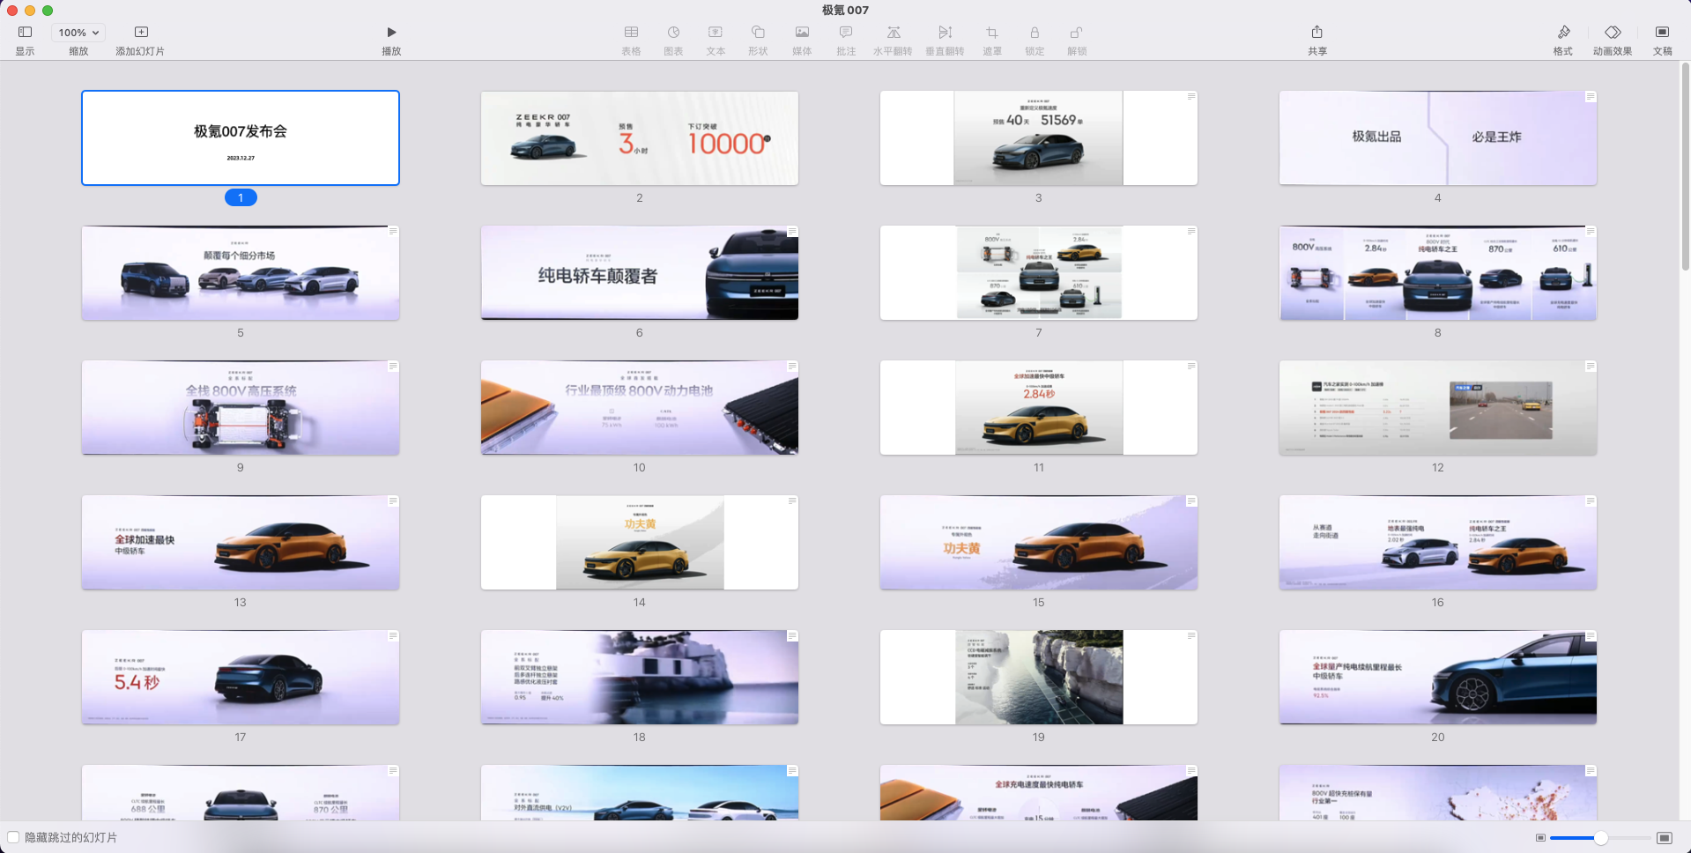
Task: Click the document title 极氪 007
Action: point(845,10)
